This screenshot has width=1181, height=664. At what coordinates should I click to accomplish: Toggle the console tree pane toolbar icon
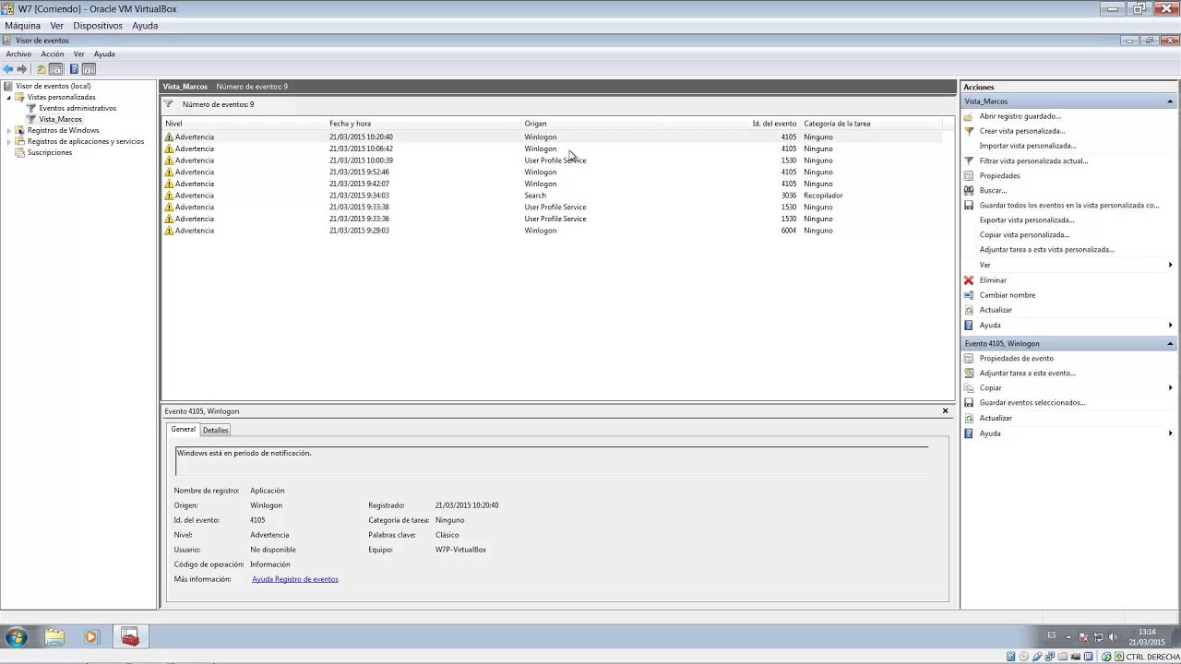click(x=56, y=69)
